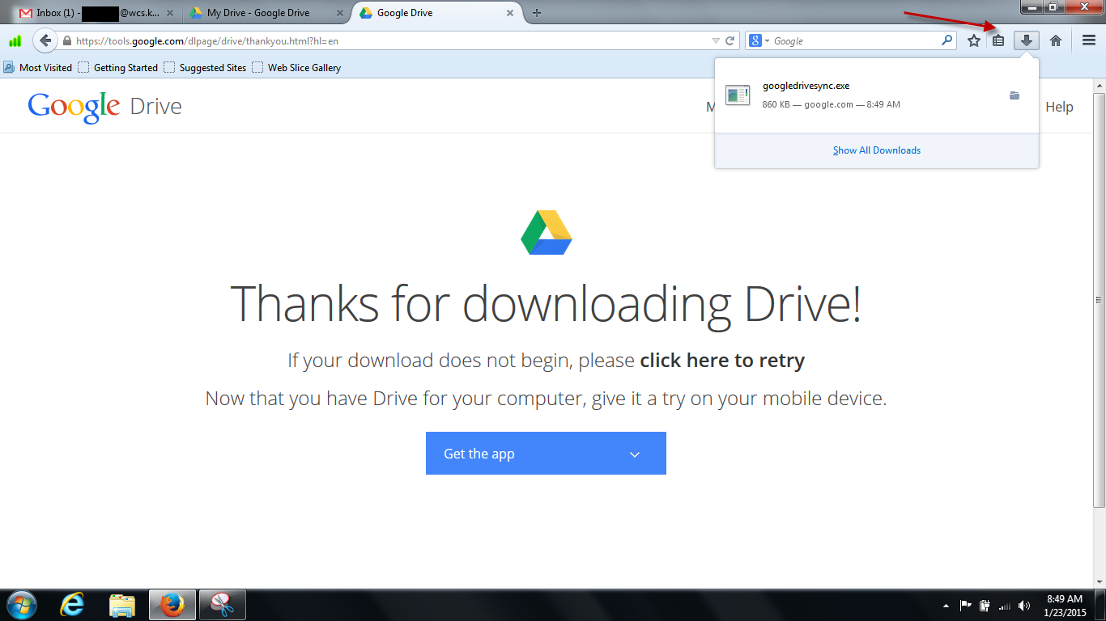Switch to the Snipping Tool in taskbar

[222, 605]
